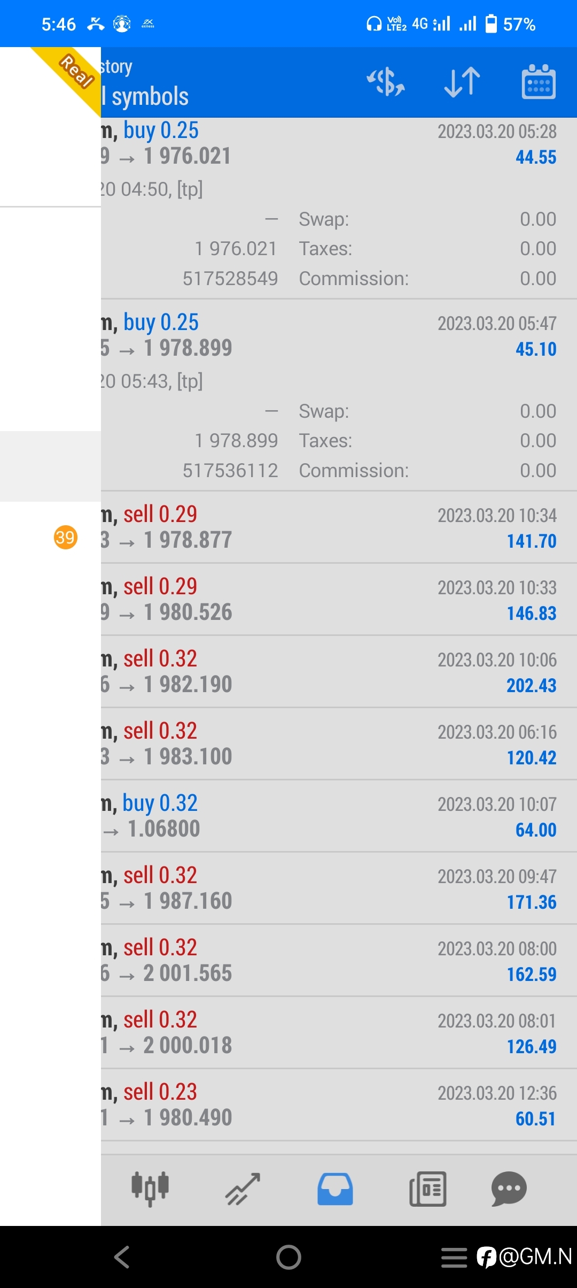
Task: Open the chat Messages bubble icon
Action: click(x=509, y=1189)
